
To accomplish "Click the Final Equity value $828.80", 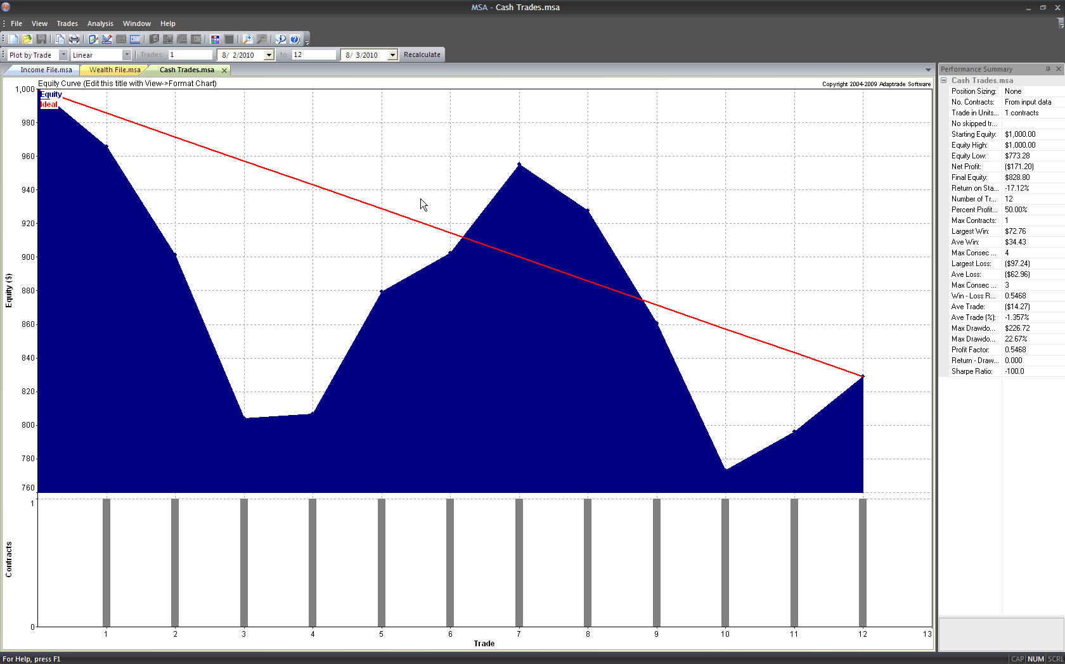I will (1017, 177).
